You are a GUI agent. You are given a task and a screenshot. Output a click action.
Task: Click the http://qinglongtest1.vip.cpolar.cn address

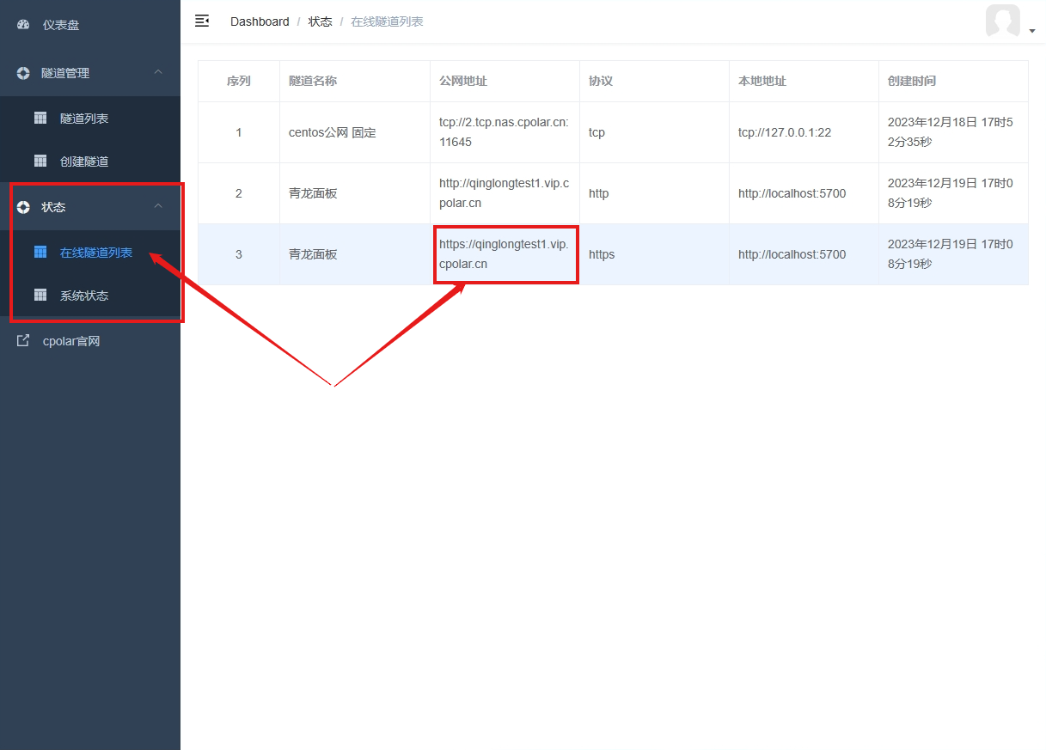tap(504, 193)
